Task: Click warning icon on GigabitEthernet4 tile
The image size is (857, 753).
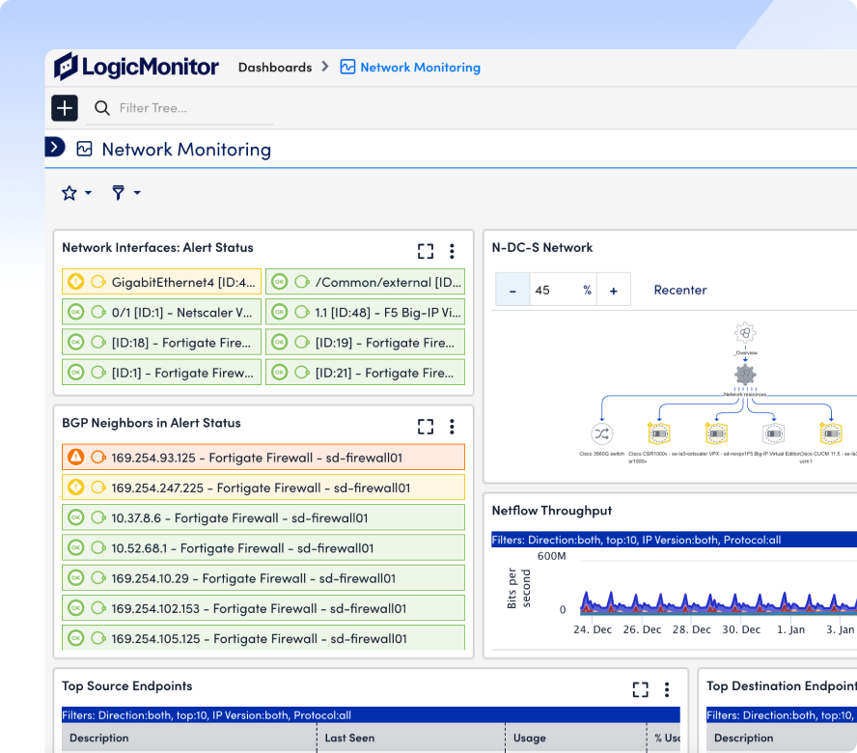Action: [x=76, y=282]
